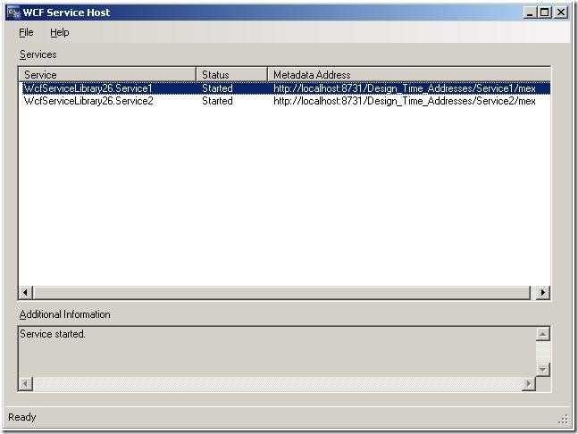Image resolution: width=578 pixels, height=434 pixels.
Task: Click services list scroll left arrow
Action: point(25,293)
